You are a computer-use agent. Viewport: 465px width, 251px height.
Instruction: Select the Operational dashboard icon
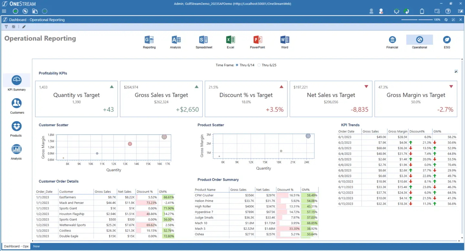coord(419,40)
